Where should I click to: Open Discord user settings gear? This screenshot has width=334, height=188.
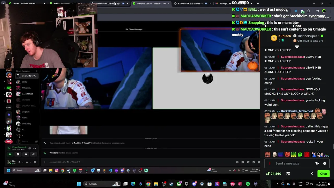[35, 162]
